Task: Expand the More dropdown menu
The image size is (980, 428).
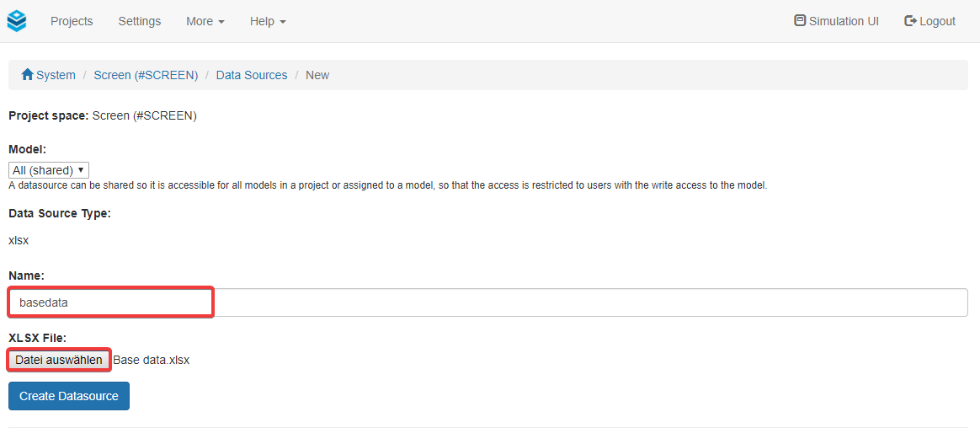Action: 205,21
